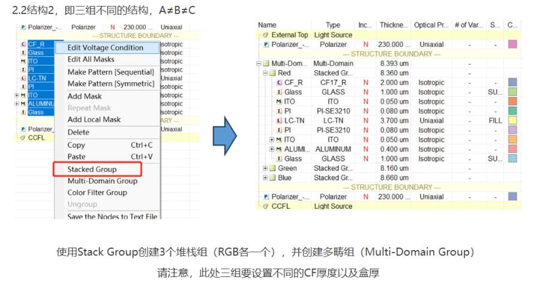Click the Thickness column header
Image resolution: width=540 pixels, height=283 pixels.
coord(394,25)
